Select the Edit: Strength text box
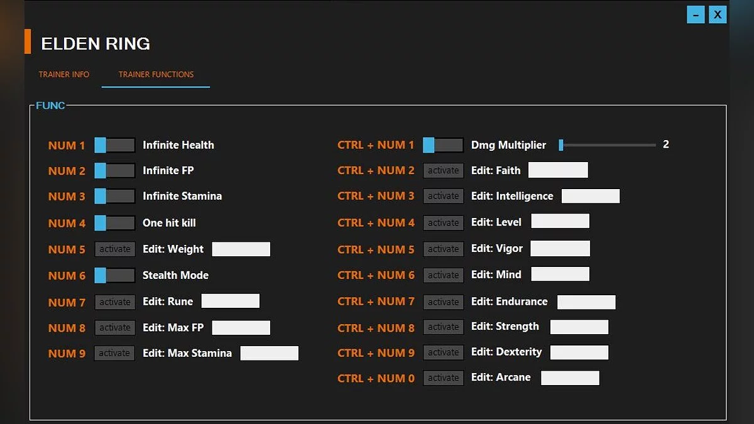The height and width of the screenshot is (424, 754). pos(579,327)
